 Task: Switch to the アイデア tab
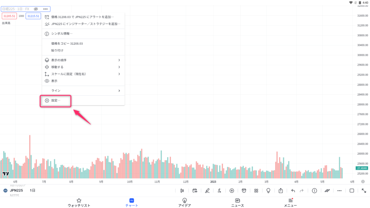point(185,203)
